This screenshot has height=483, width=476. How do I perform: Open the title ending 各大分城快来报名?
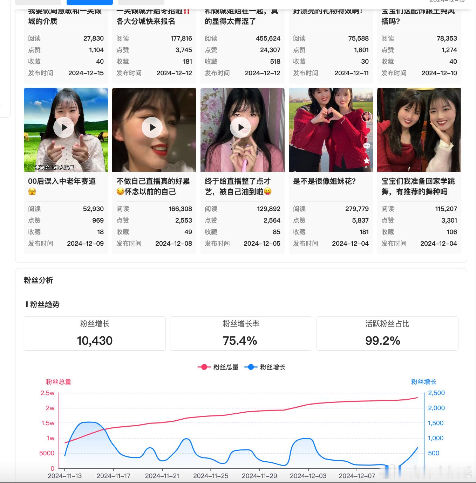[x=153, y=16]
